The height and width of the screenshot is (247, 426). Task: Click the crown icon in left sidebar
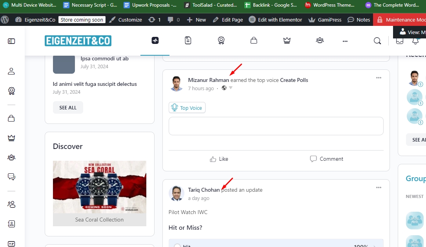pos(11,138)
